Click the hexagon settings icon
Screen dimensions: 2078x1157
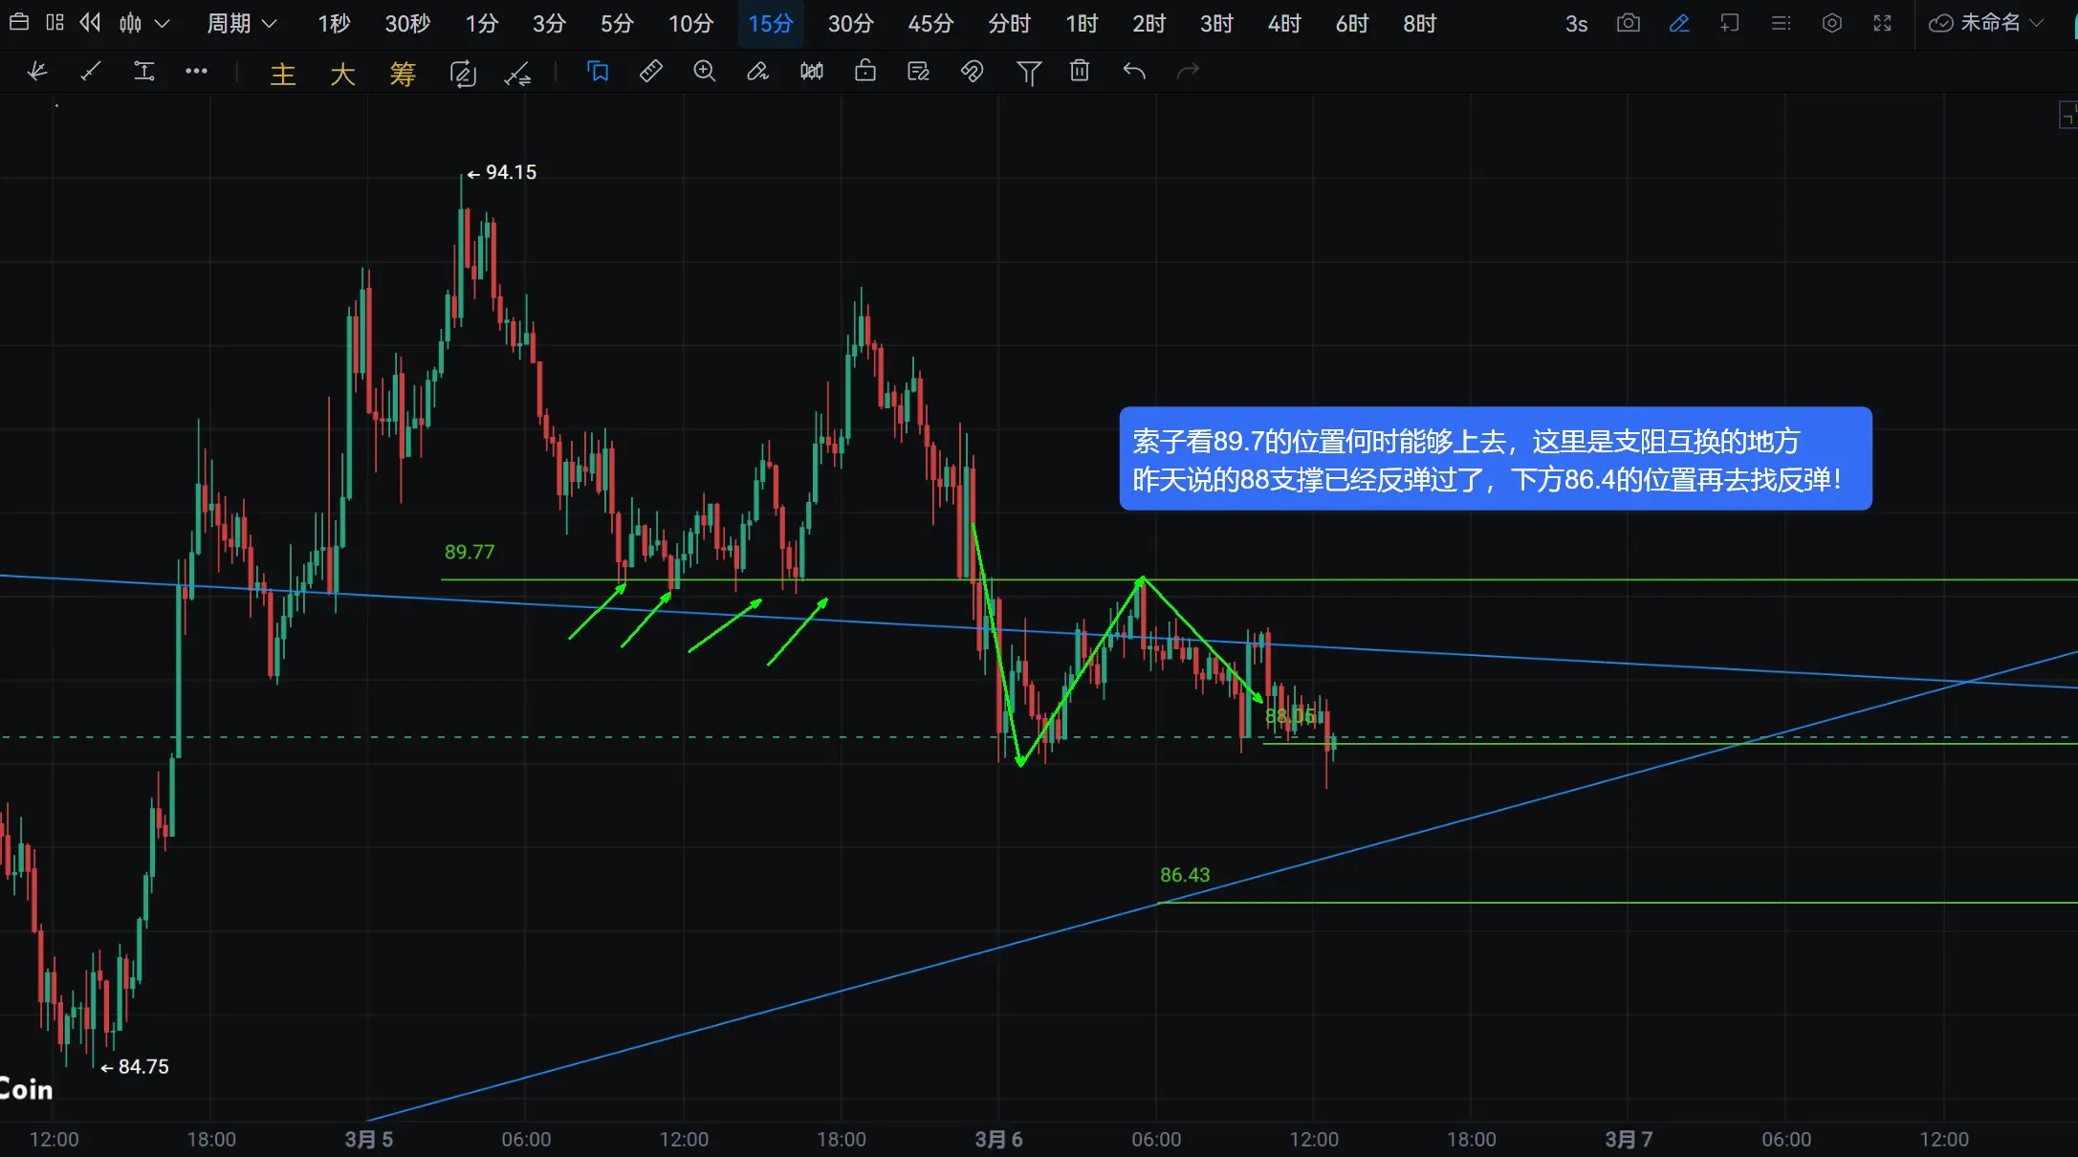tap(1831, 23)
